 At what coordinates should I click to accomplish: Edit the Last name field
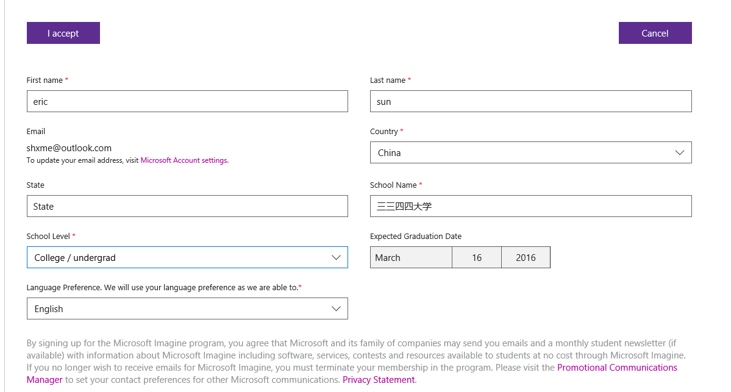coord(530,101)
